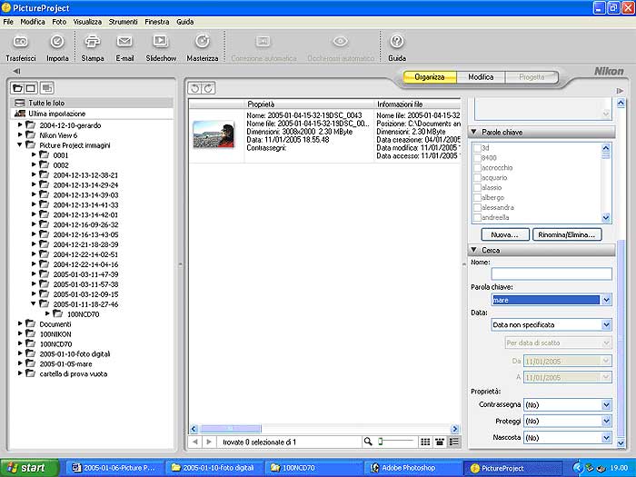Image resolution: width=636 pixels, height=477 pixels.
Task: Open the Finestra menu
Action: click(156, 22)
